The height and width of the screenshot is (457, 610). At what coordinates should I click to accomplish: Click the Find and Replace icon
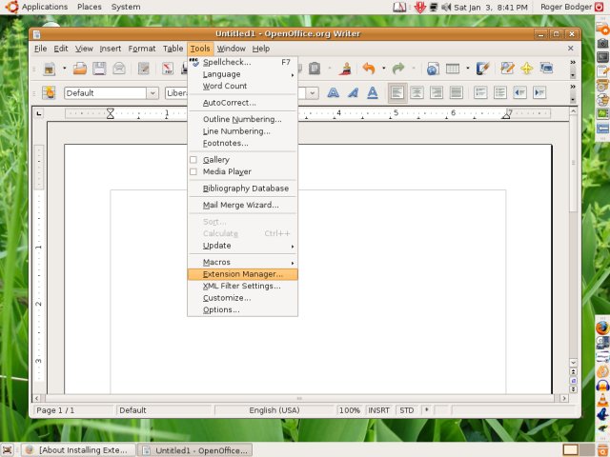pos(507,69)
